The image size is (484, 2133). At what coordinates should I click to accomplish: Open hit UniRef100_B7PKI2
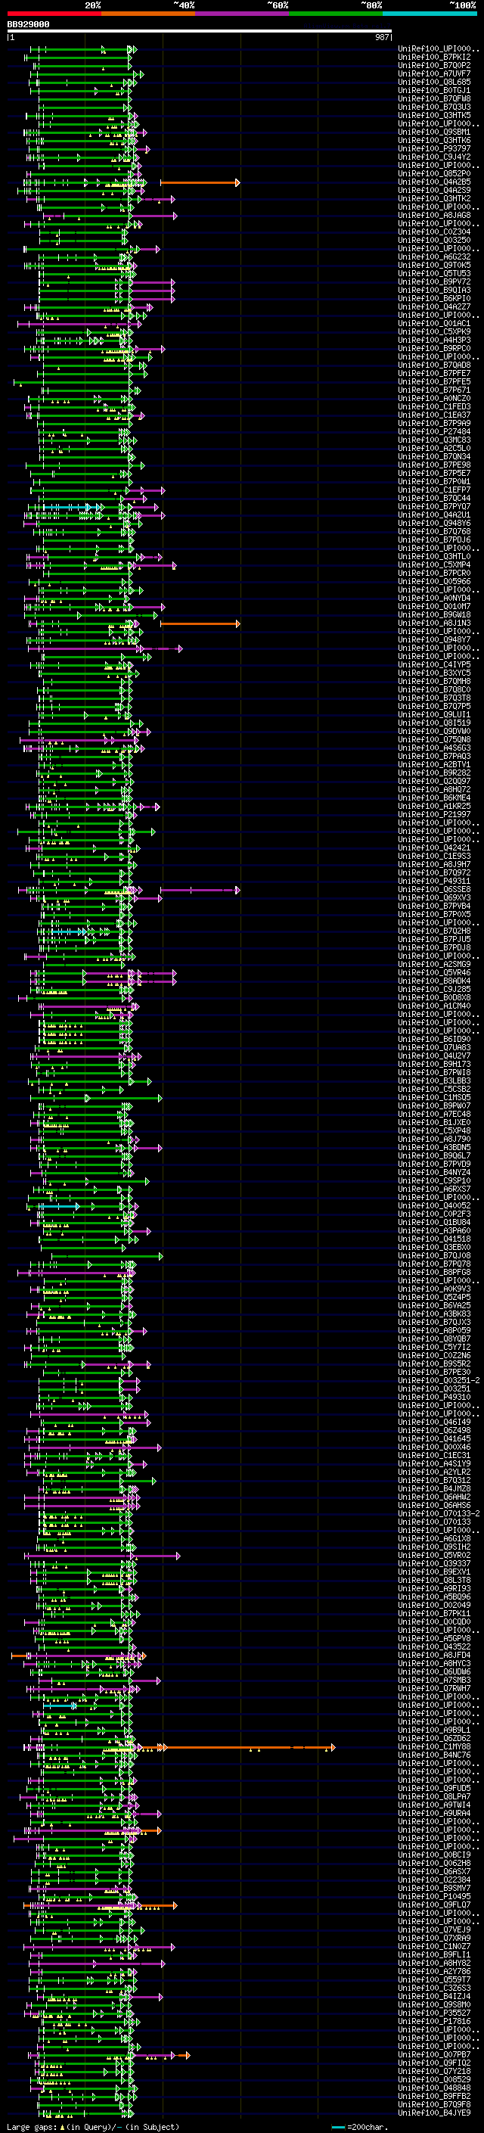(434, 58)
